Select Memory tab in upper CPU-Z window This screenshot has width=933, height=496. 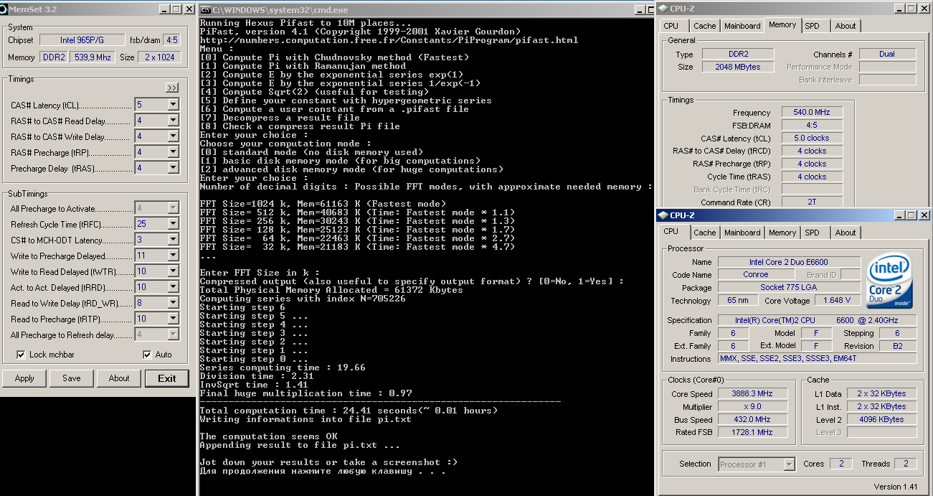pos(782,25)
